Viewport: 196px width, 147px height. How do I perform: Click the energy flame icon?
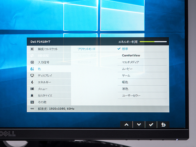coord(32,82)
